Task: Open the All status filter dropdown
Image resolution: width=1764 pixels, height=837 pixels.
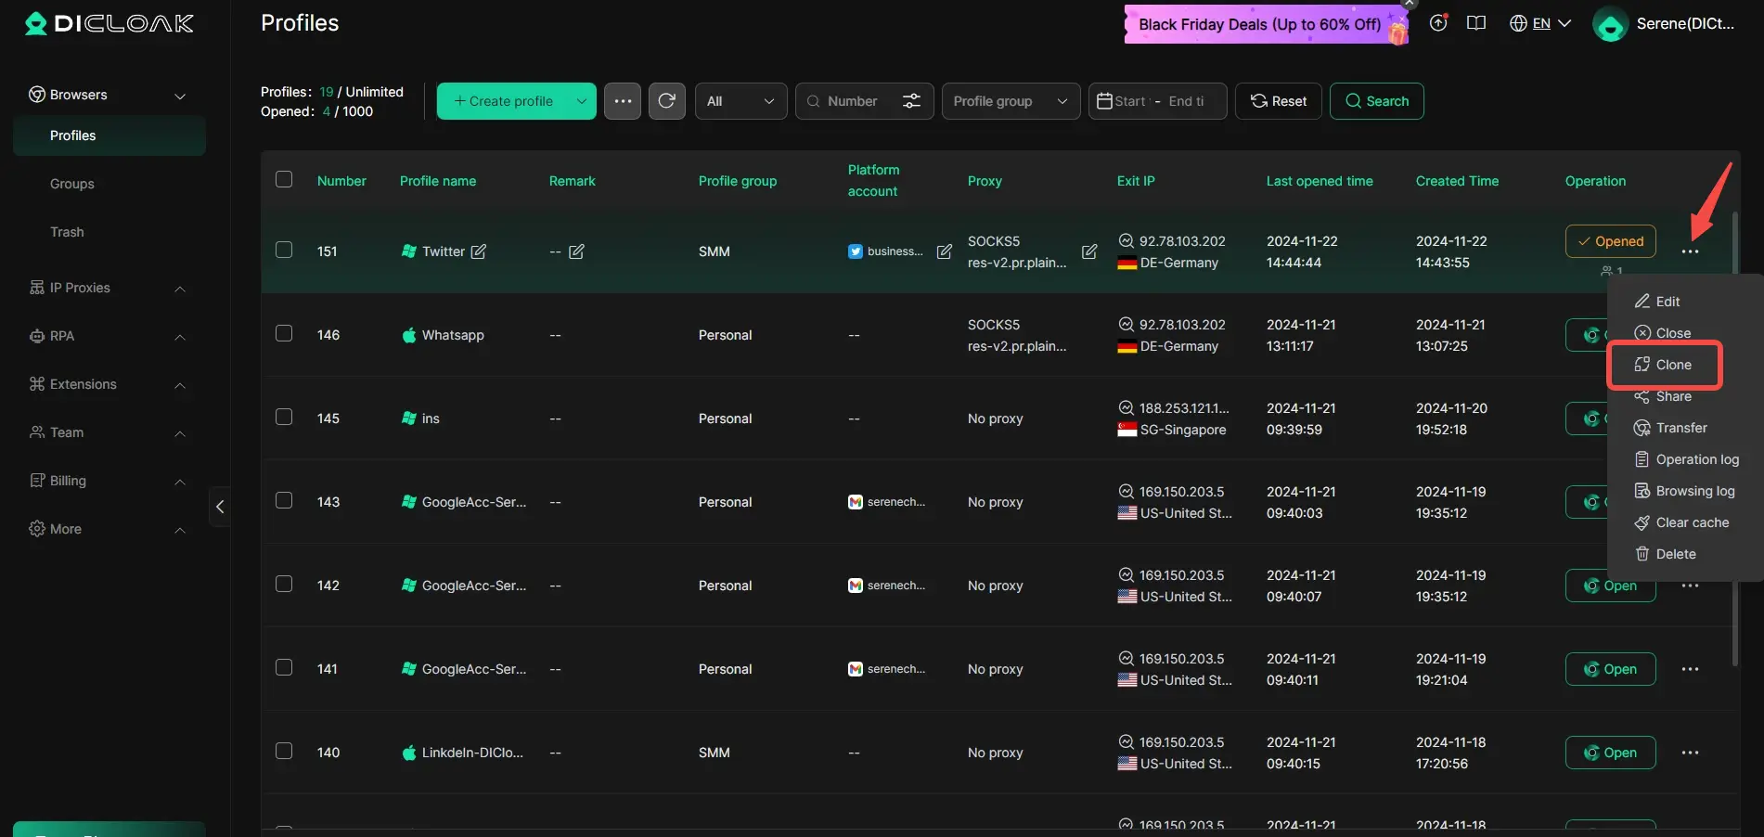Action: tap(740, 101)
